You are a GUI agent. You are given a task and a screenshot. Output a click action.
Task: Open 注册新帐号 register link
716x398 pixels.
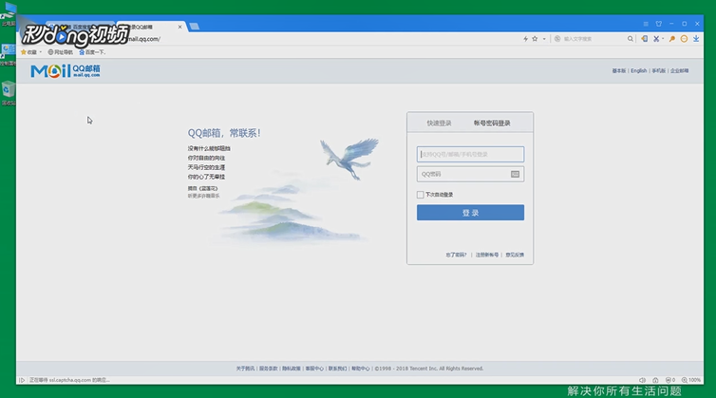point(487,255)
